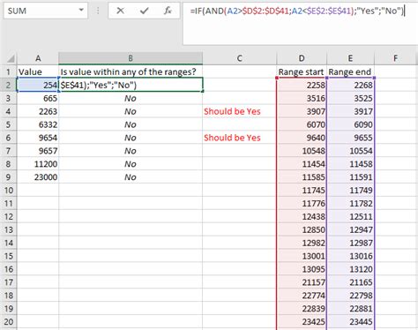Select range start cell 11745

(302, 191)
